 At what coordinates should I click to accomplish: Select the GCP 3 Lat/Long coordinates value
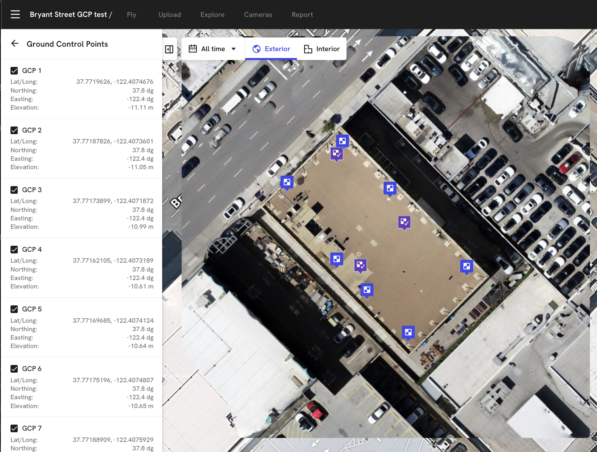click(x=113, y=201)
